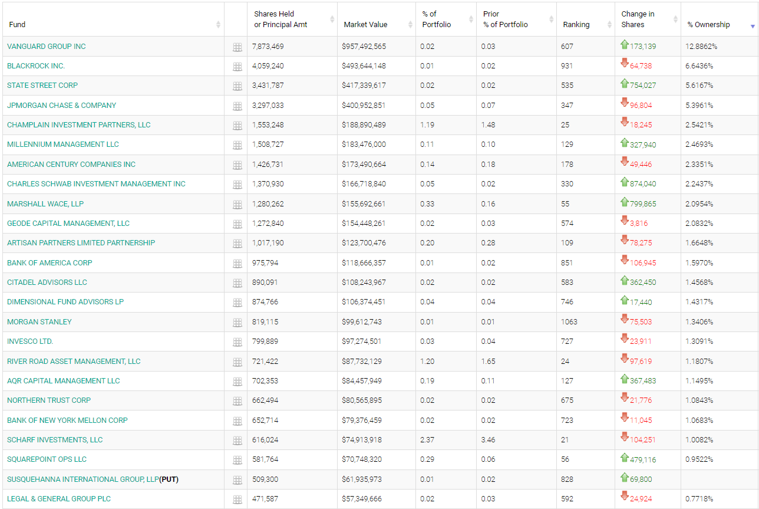This screenshot has height=509, width=759.
Task: Open DIMENSIONAL FUND ADVISORS LP link
Action: click(x=65, y=302)
